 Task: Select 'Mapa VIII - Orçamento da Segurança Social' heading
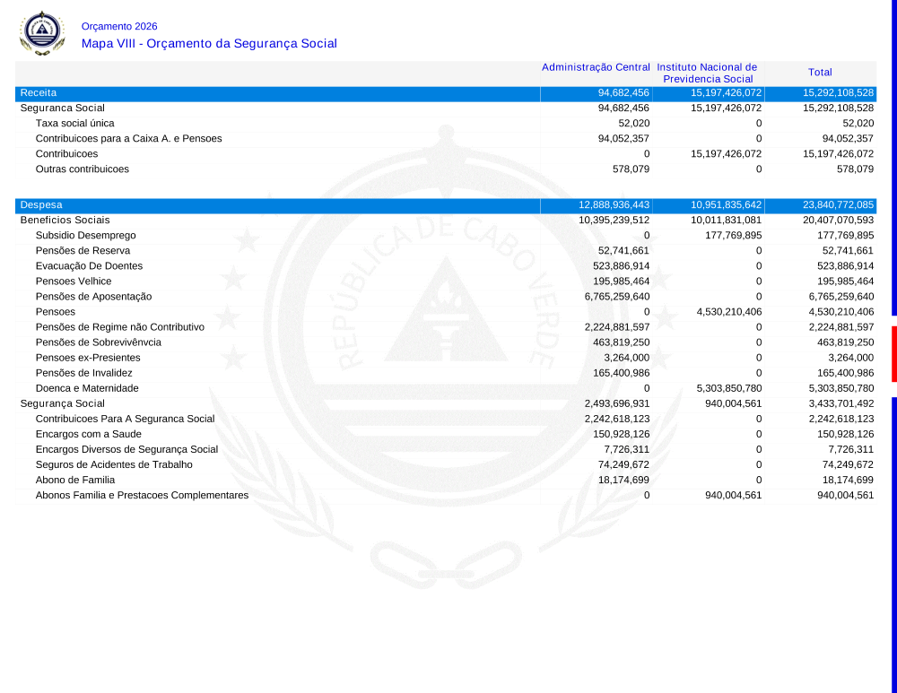(209, 43)
